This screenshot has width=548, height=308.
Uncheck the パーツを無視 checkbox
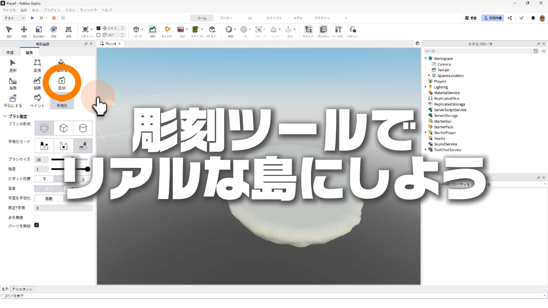(37, 225)
